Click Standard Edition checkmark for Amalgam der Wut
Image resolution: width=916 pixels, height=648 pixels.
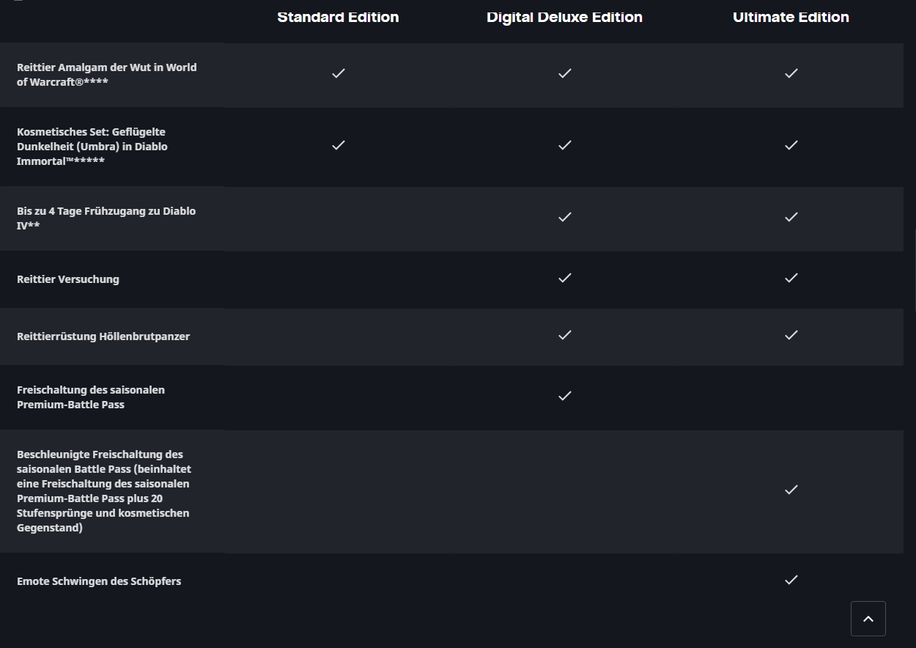[338, 73]
